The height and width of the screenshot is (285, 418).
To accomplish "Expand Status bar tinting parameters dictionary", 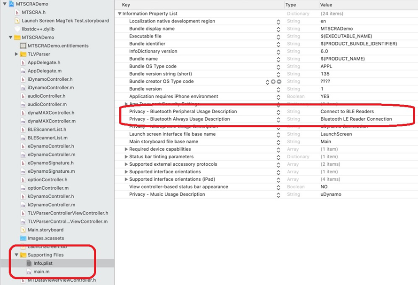I will click(x=126, y=156).
